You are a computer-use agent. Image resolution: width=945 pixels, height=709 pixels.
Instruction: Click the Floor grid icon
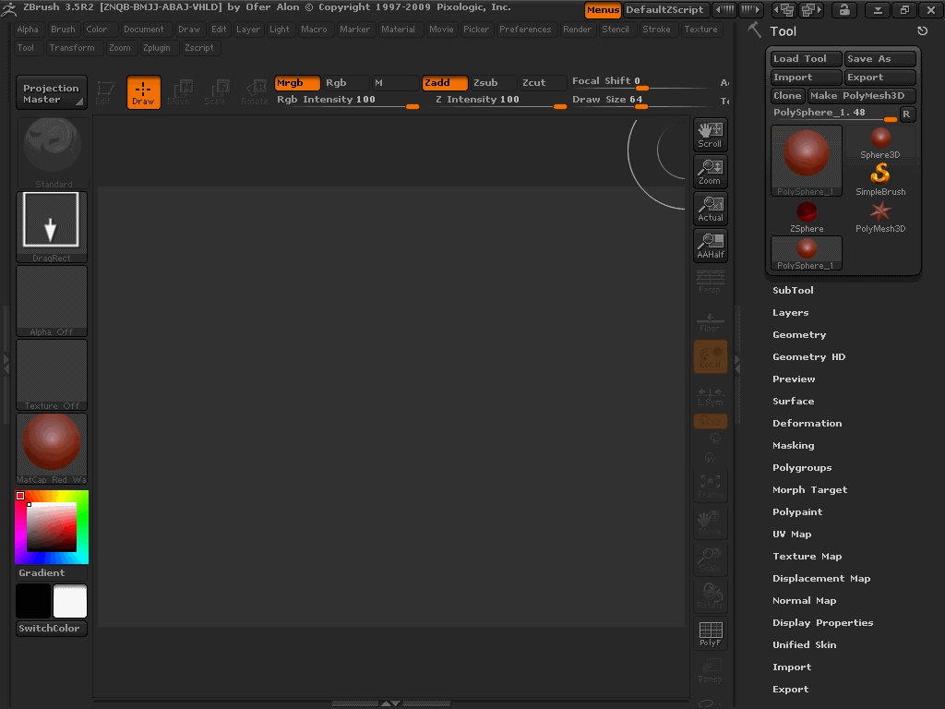pos(710,320)
